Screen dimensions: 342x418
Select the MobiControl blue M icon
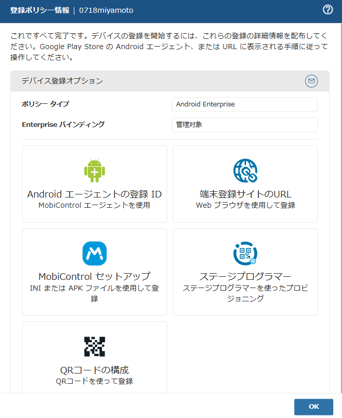94,253
